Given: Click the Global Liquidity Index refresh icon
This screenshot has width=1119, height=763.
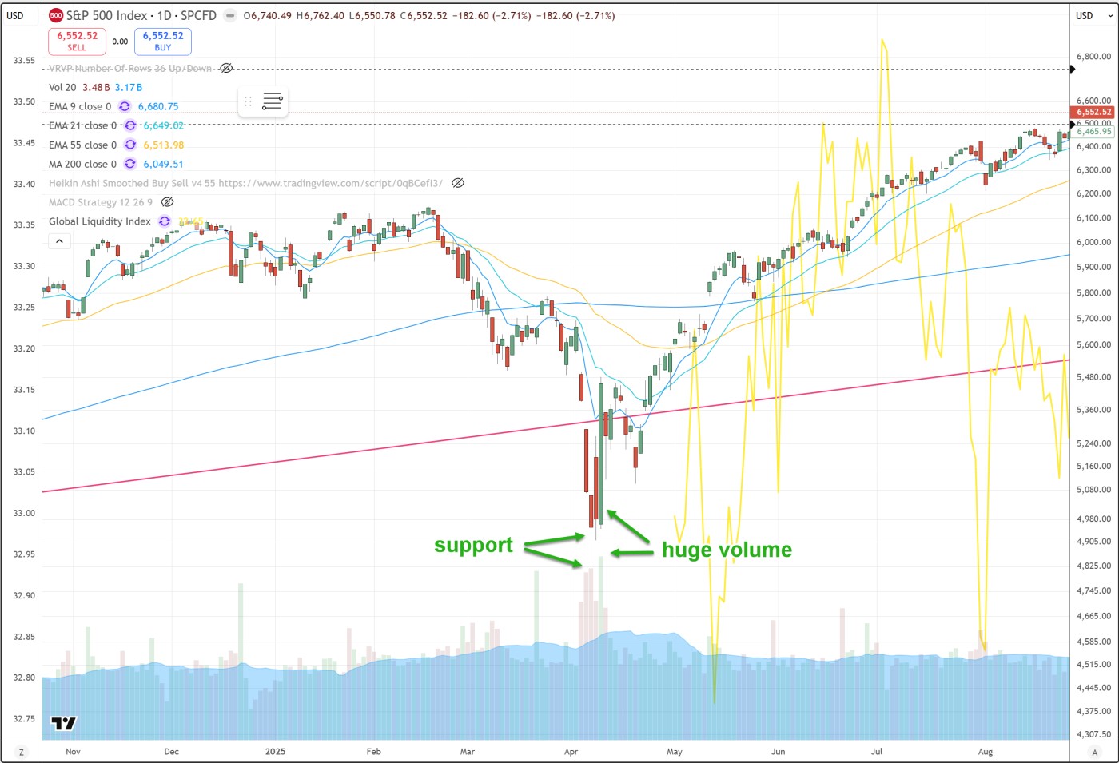Looking at the screenshot, I should pyautogui.click(x=165, y=221).
